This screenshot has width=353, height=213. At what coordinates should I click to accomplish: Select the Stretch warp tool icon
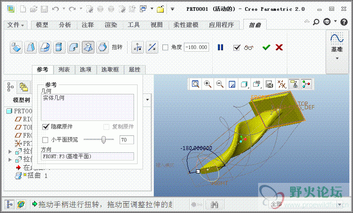(59, 47)
